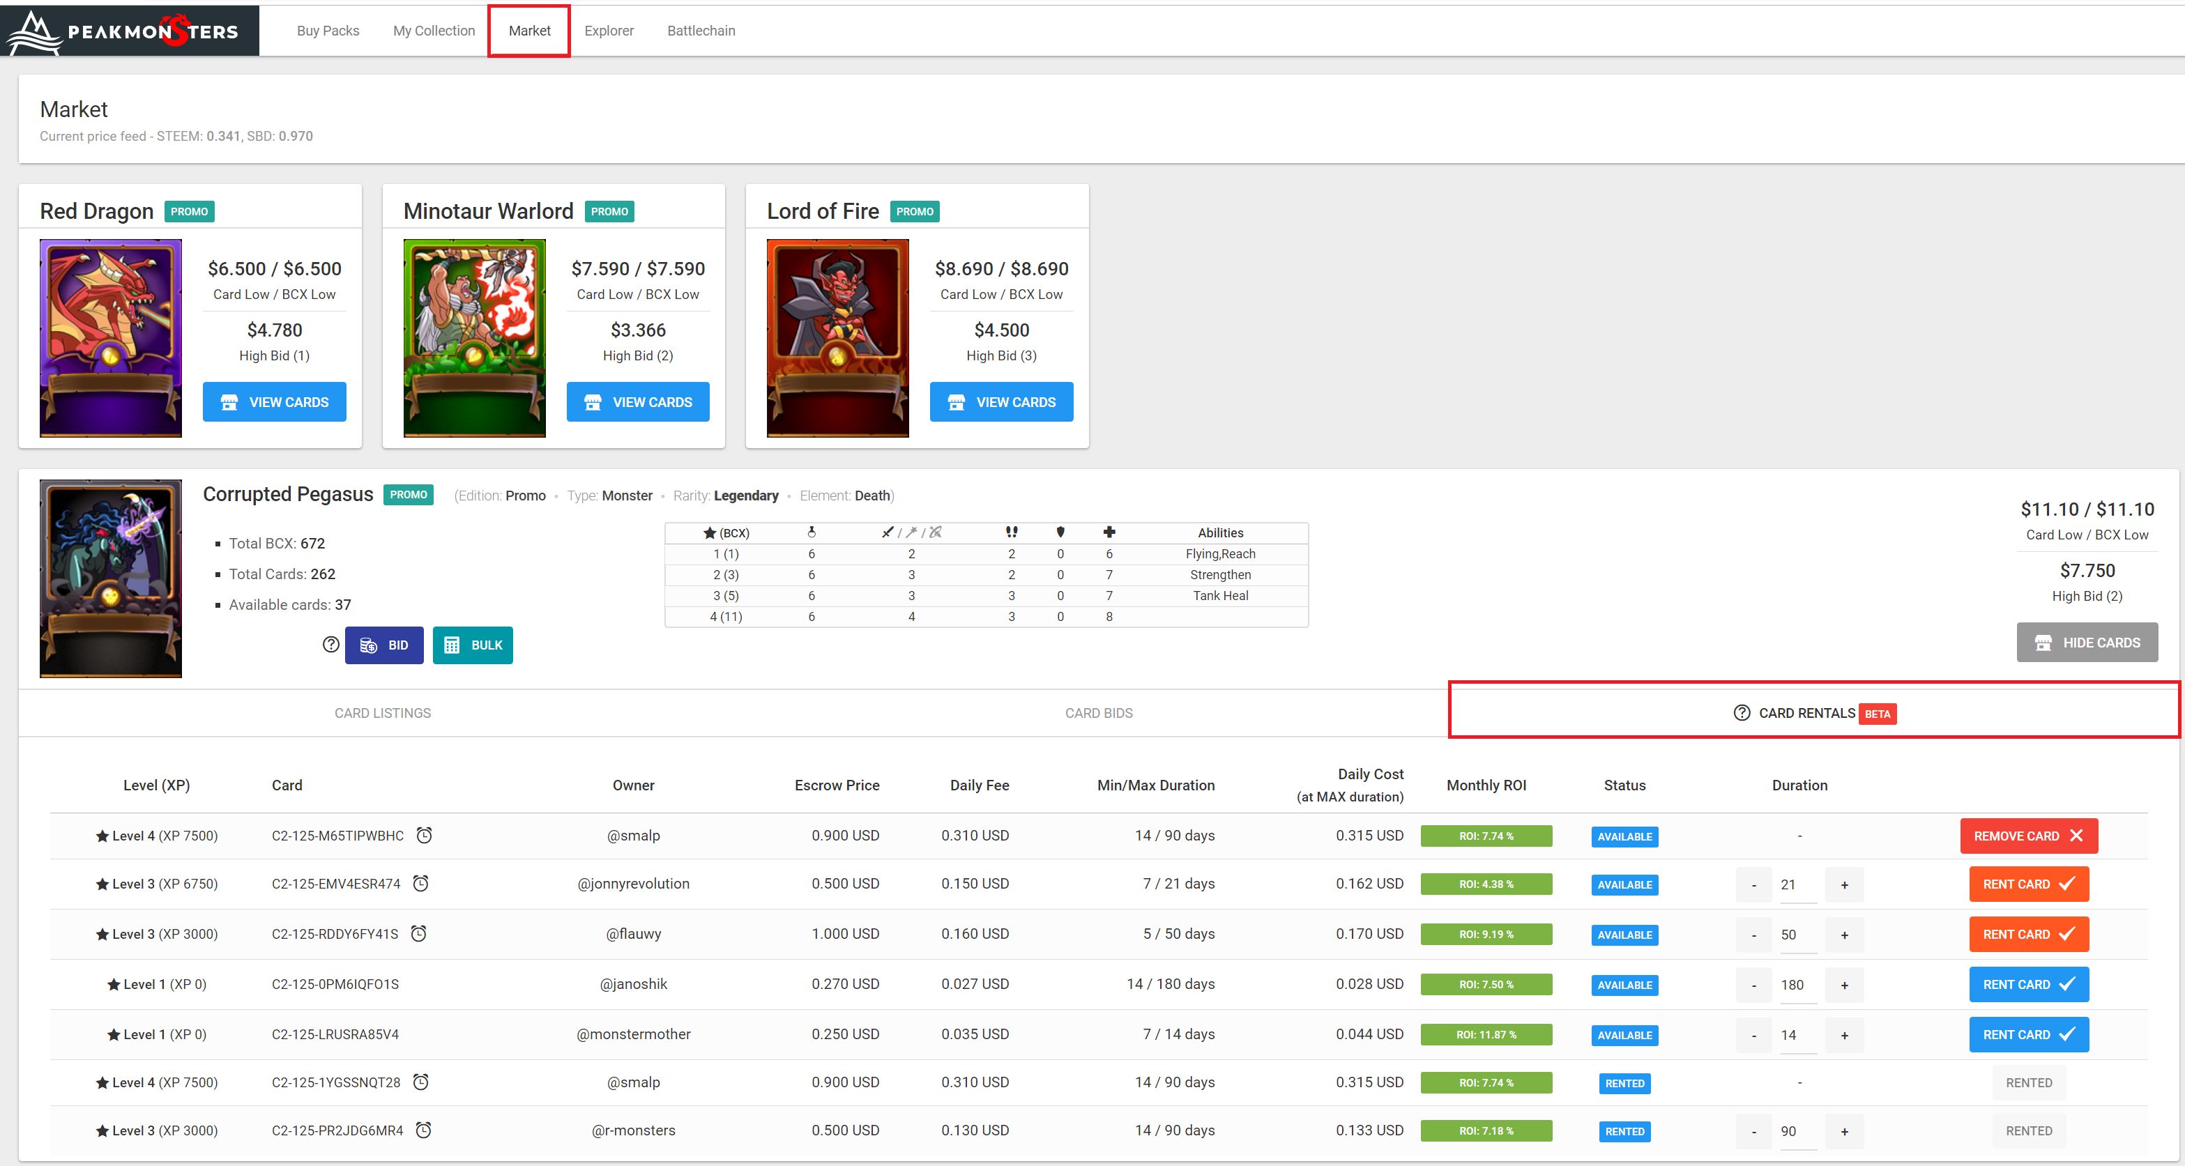Switch to Card Bids tab

1099,713
